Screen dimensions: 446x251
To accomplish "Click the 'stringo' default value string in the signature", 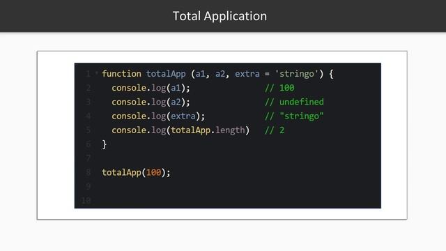I will pos(297,74).
